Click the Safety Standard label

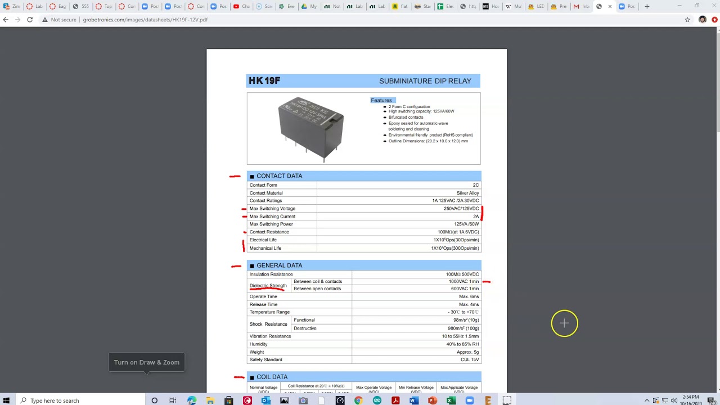click(x=266, y=360)
